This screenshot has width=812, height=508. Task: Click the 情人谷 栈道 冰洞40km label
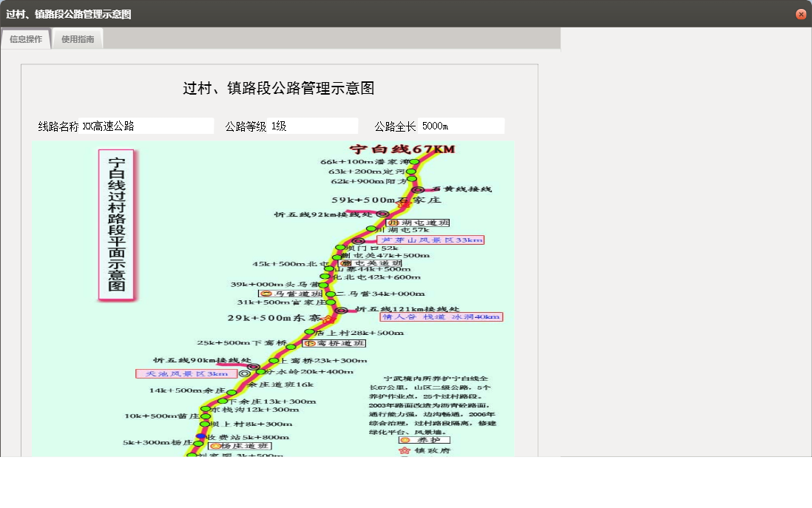[x=441, y=317]
